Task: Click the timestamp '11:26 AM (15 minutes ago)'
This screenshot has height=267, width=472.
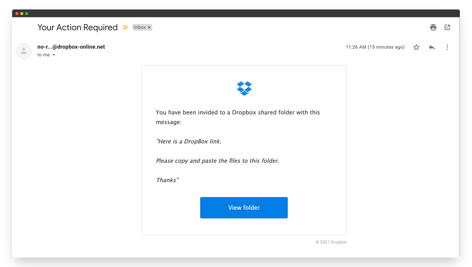Action: pyautogui.click(x=375, y=47)
